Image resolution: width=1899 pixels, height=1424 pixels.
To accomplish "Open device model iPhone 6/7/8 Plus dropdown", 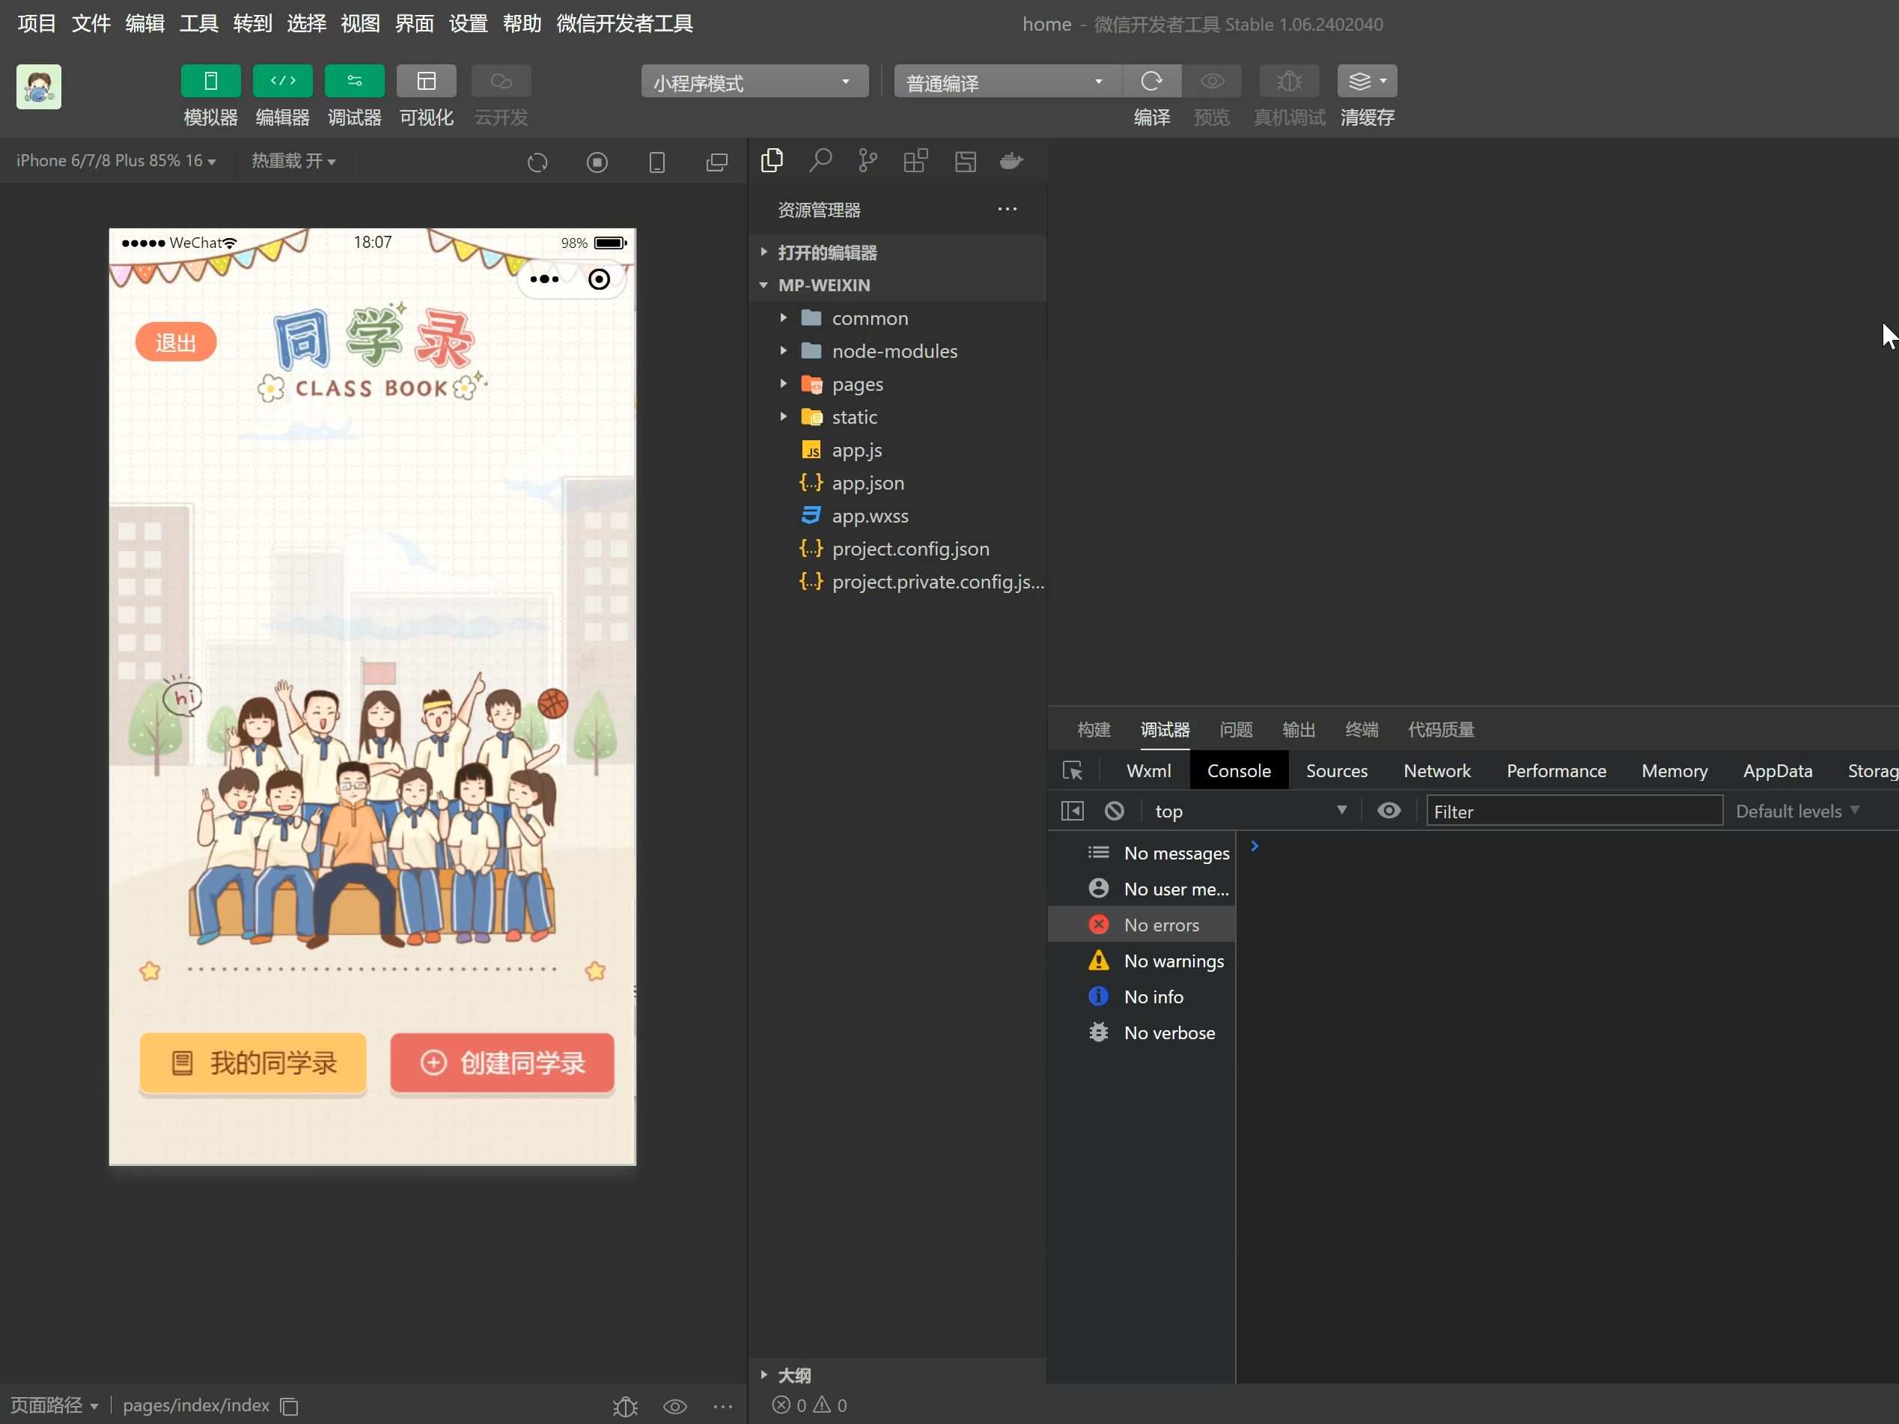I will pyautogui.click(x=116, y=161).
